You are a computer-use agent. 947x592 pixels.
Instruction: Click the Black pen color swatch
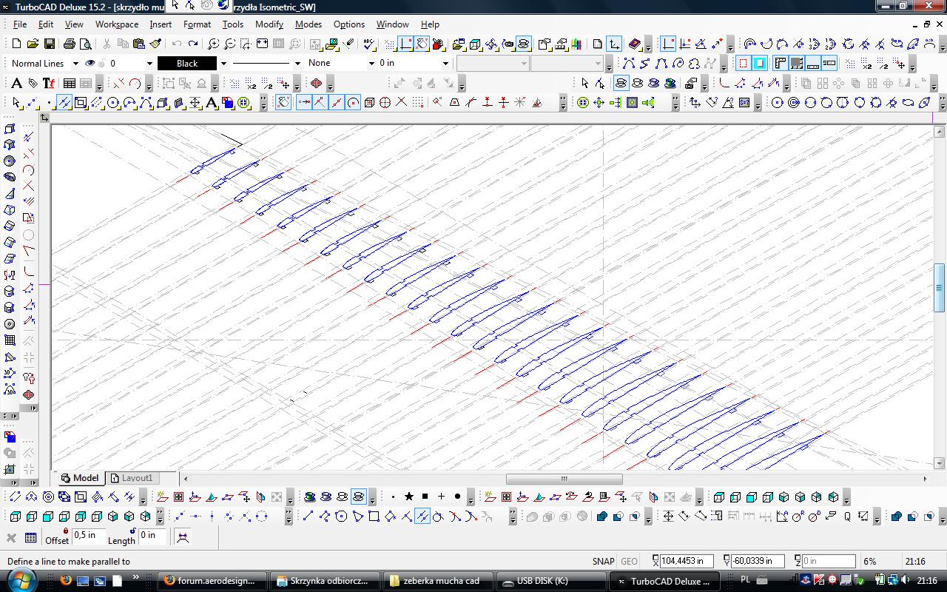(187, 64)
